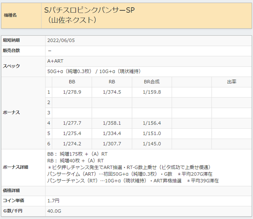
Task: Click the 販売台数 row label
Action: 11,50
